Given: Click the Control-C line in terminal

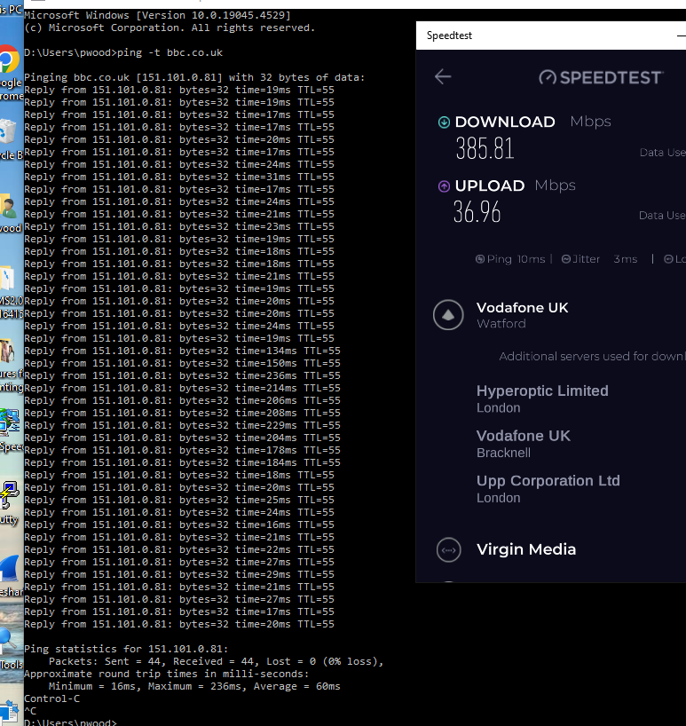Looking at the screenshot, I should (x=51, y=698).
